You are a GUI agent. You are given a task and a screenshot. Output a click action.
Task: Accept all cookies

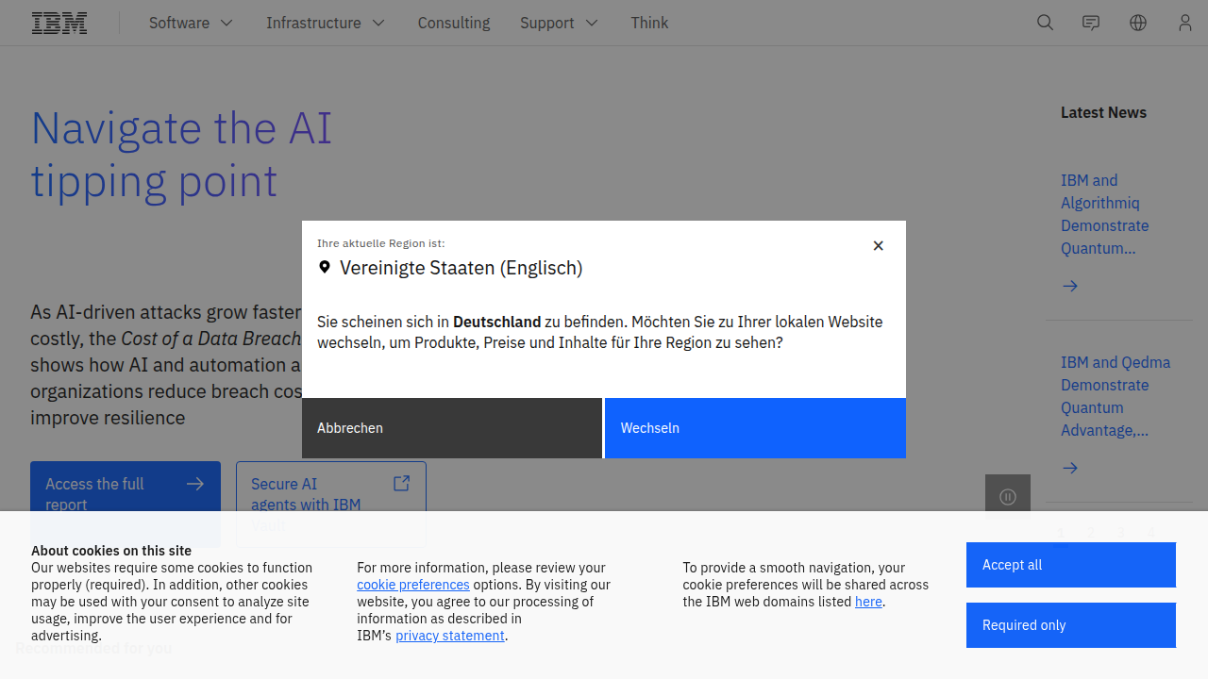(x=1071, y=565)
